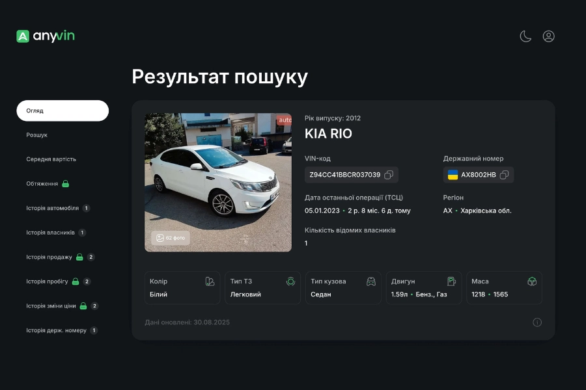Open the user profile icon

(549, 36)
